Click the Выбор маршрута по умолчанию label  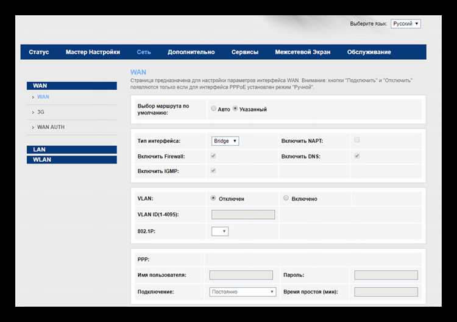pyautogui.click(x=163, y=109)
